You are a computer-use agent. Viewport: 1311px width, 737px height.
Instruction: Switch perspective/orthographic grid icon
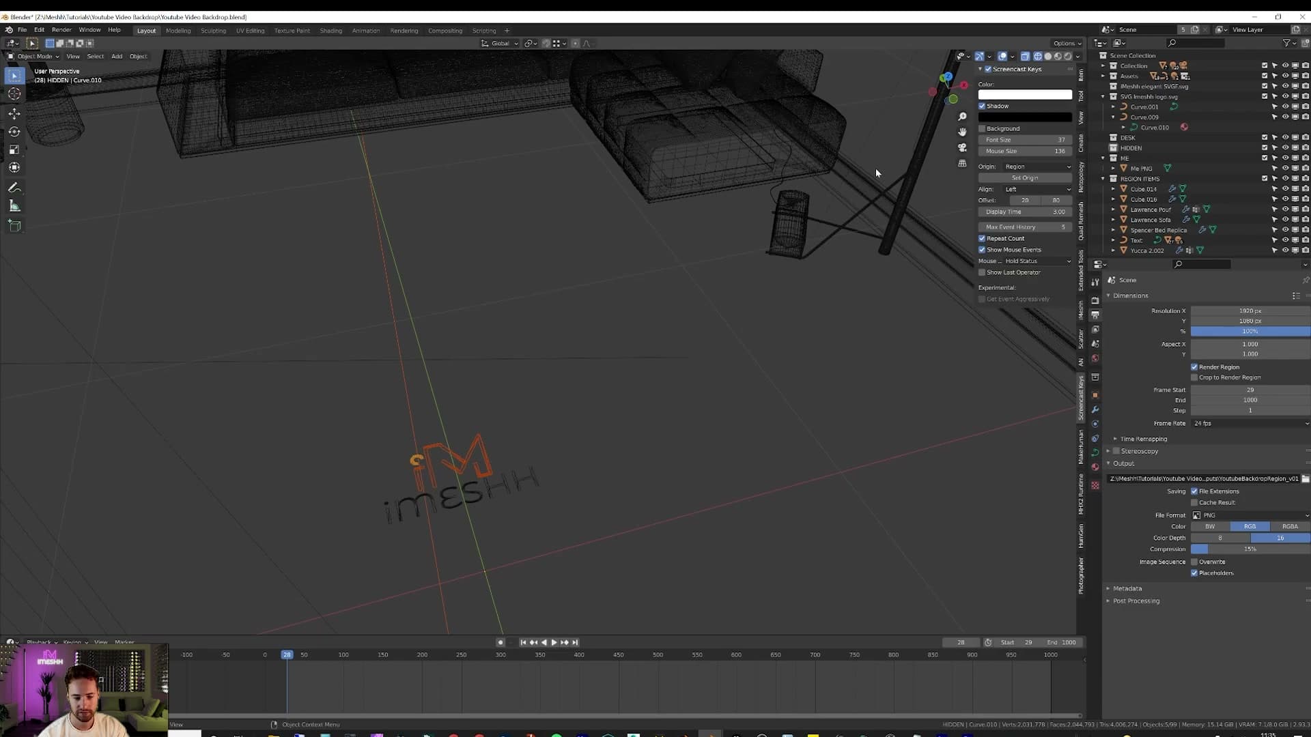[962, 164]
